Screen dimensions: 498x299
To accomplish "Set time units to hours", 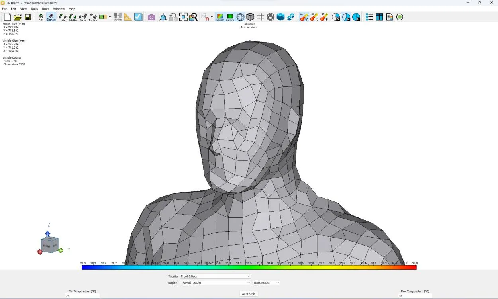I will coord(356,17).
